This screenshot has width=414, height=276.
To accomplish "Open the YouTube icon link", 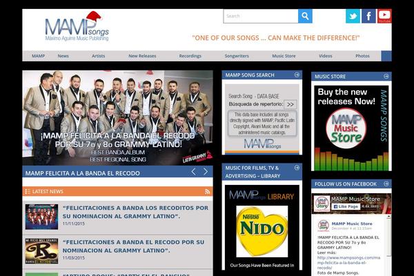I will tap(384, 16).
